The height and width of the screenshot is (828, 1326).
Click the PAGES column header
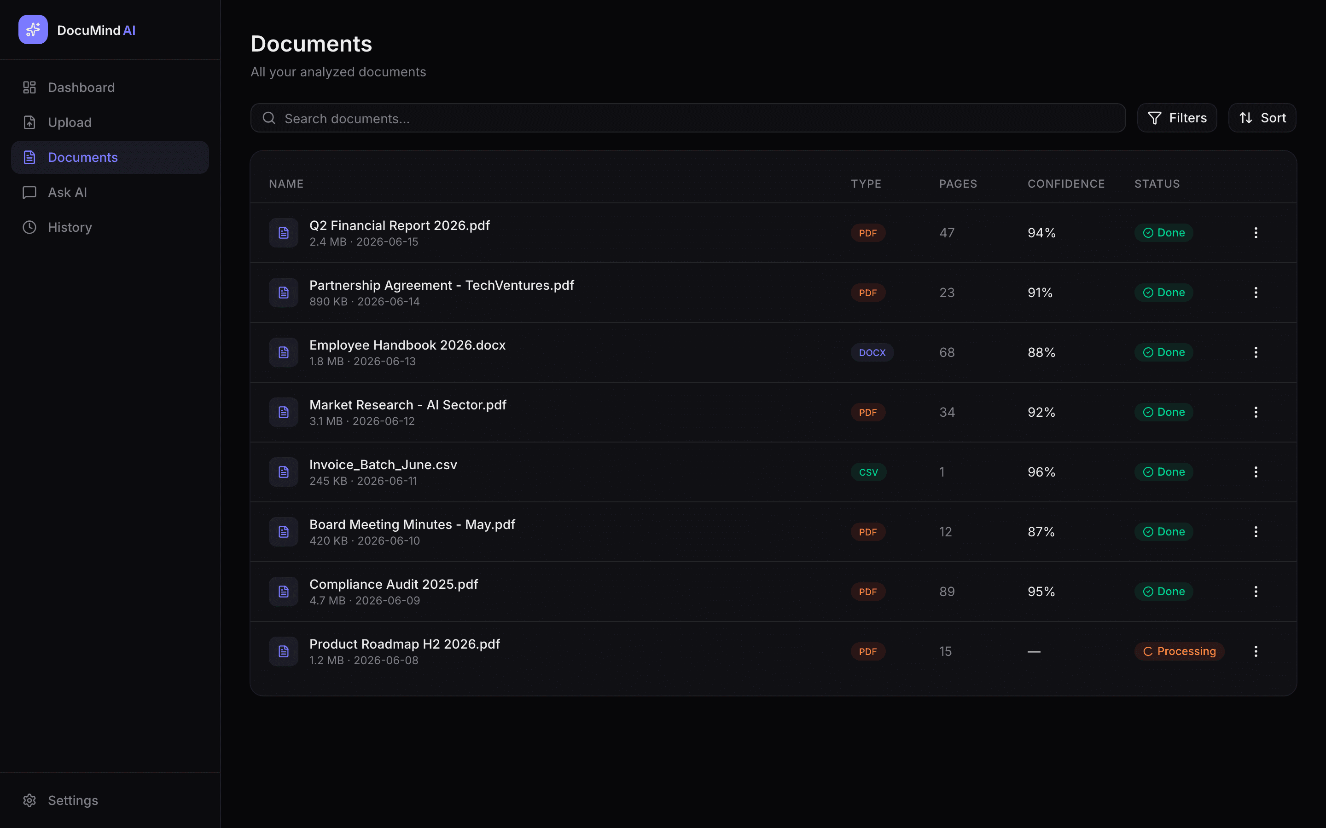958,184
